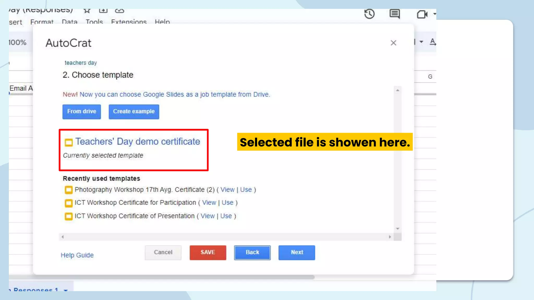Use ICT Workshop Certificate for Participation
The width and height of the screenshot is (534, 300).
(227, 203)
